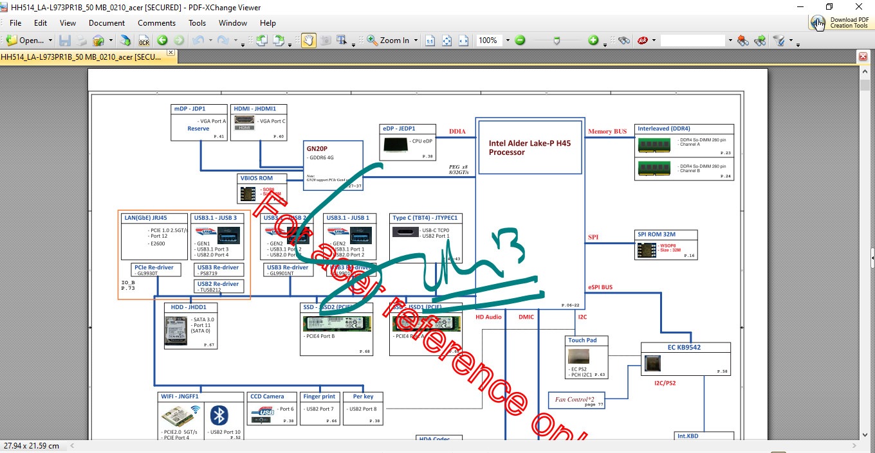The width and height of the screenshot is (875, 453).
Task: Rotate page counterclockwise
Action: pos(262,40)
